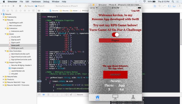Collapse the Extensions group
Screen dimensions: 182x104
[5, 28]
